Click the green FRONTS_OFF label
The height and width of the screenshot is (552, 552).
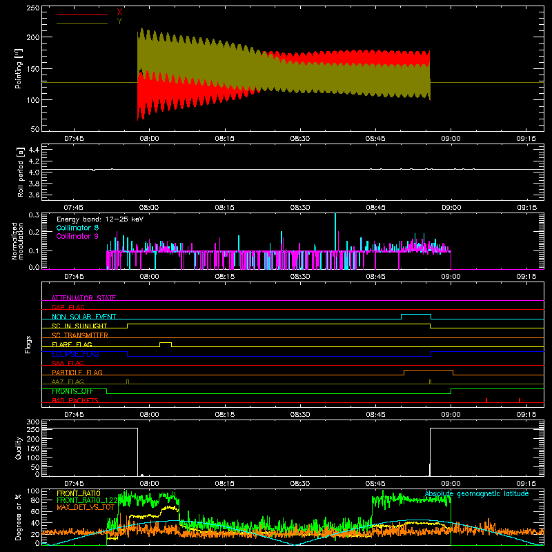(72, 391)
